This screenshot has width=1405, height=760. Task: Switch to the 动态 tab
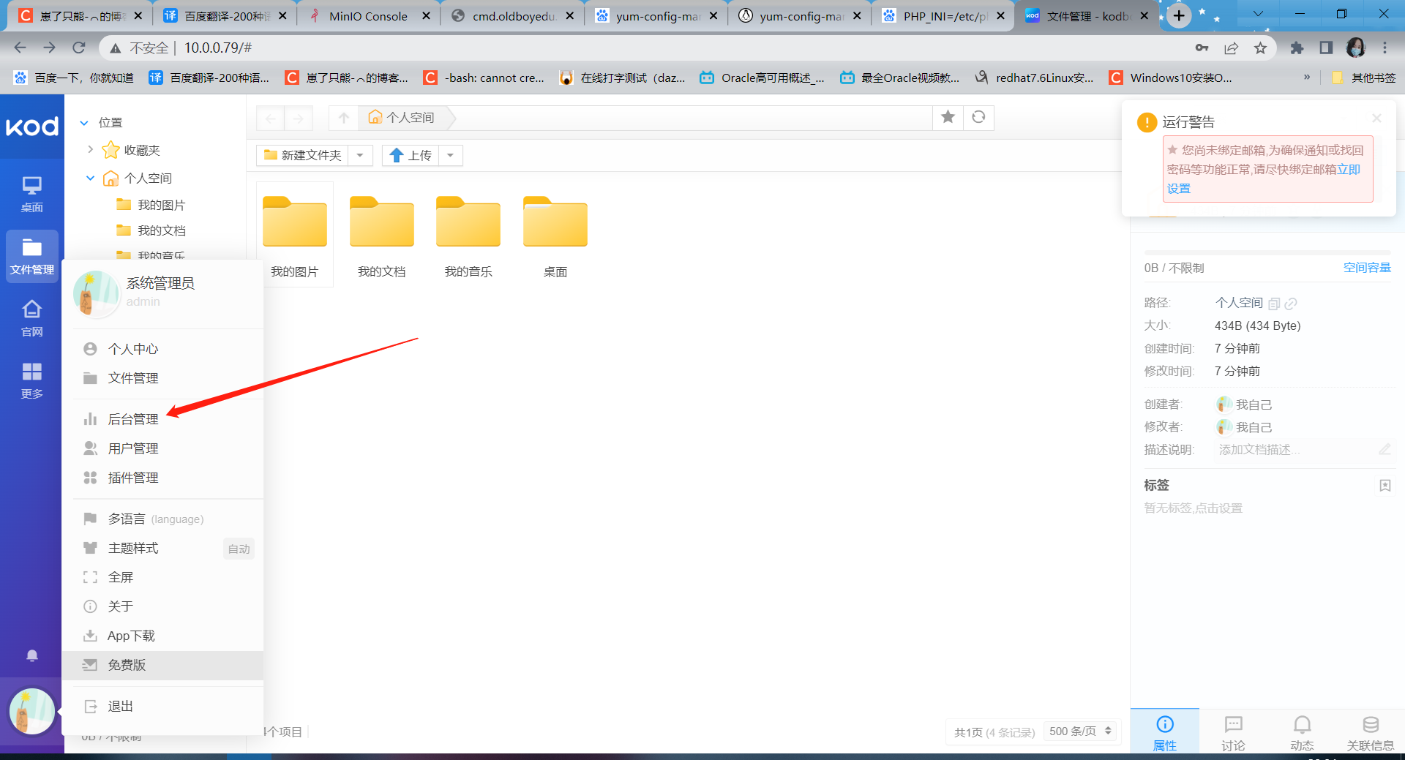1302,732
